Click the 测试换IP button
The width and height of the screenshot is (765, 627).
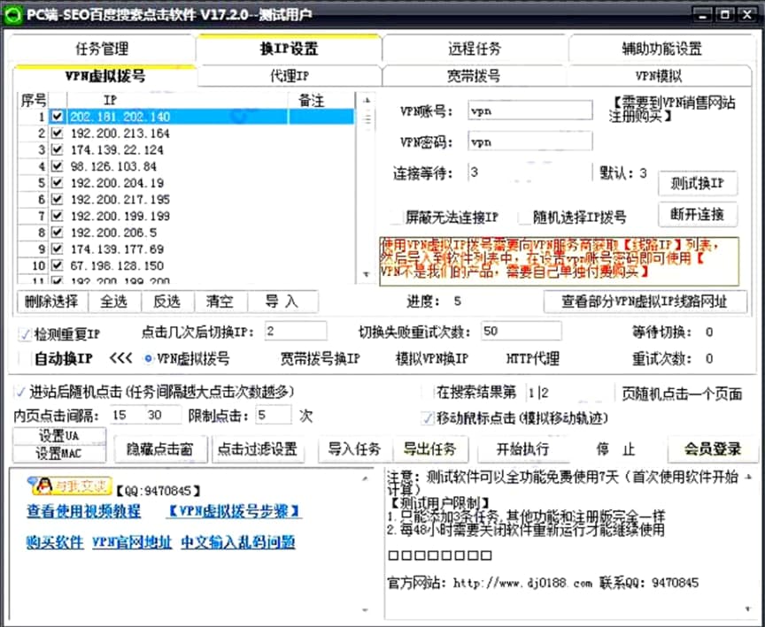click(698, 183)
